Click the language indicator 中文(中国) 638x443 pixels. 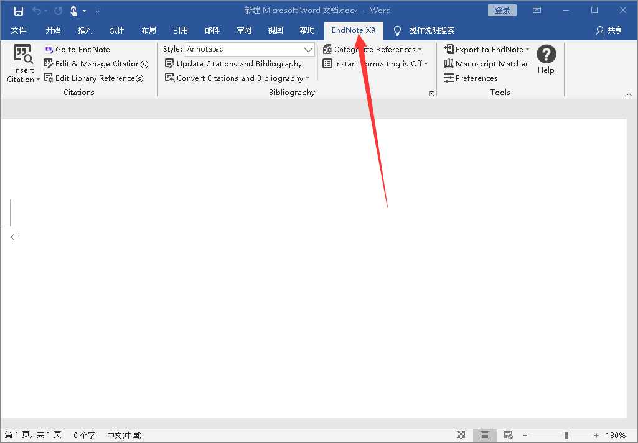pyautogui.click(x=124, y=436)
